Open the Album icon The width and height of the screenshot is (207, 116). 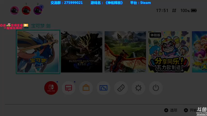[103, 88]
